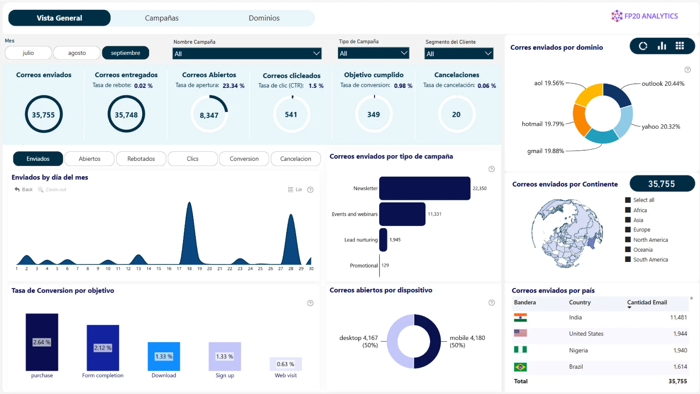Toggle the Oceania continent checkbox
Screen dimensions: 700x394
pos(628,250)
